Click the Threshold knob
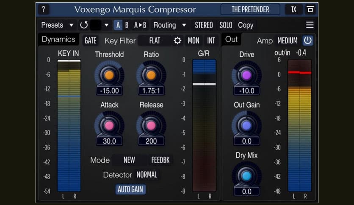The image size is (354, 205). [109, 75]
